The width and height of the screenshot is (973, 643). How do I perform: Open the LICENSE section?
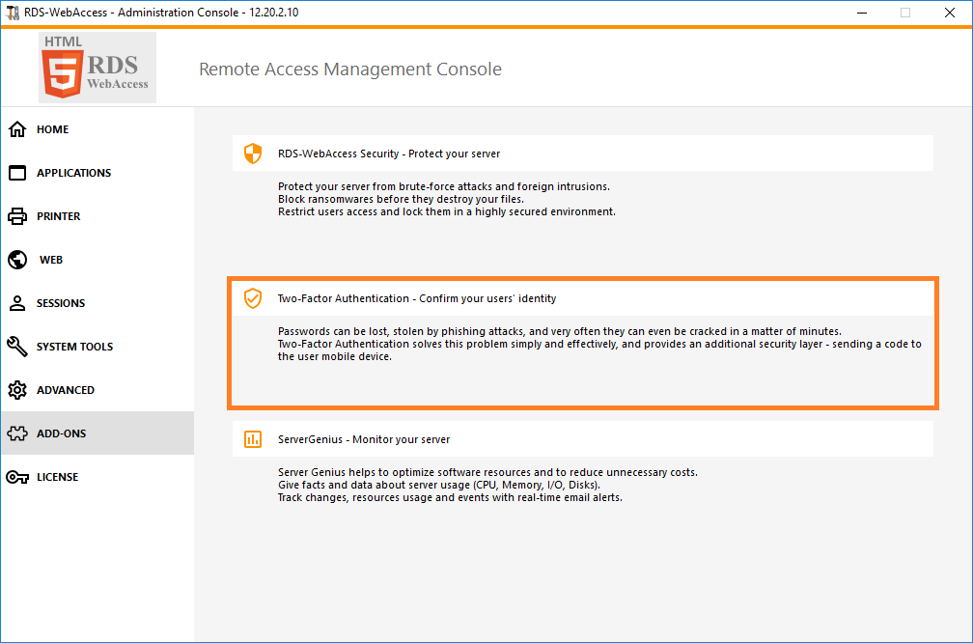97,477
